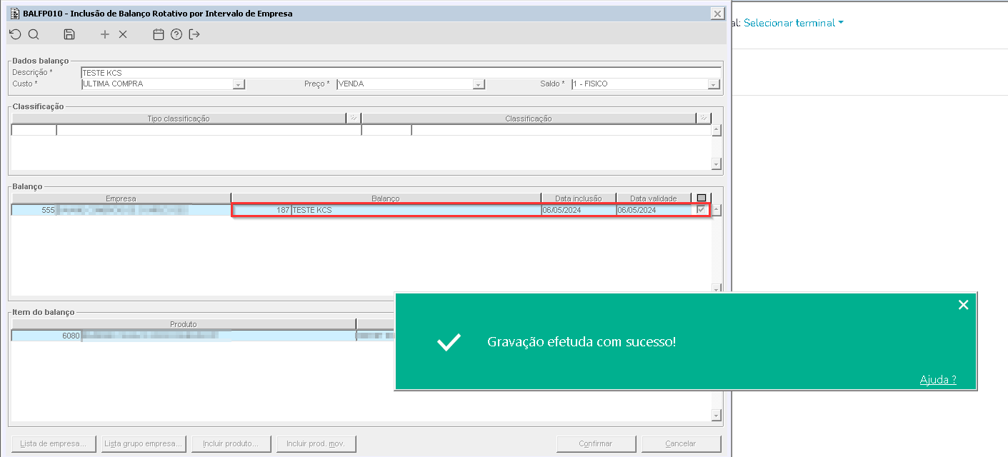Click the Produto column header
The image size is (1008, 457).
click(184, 324)
